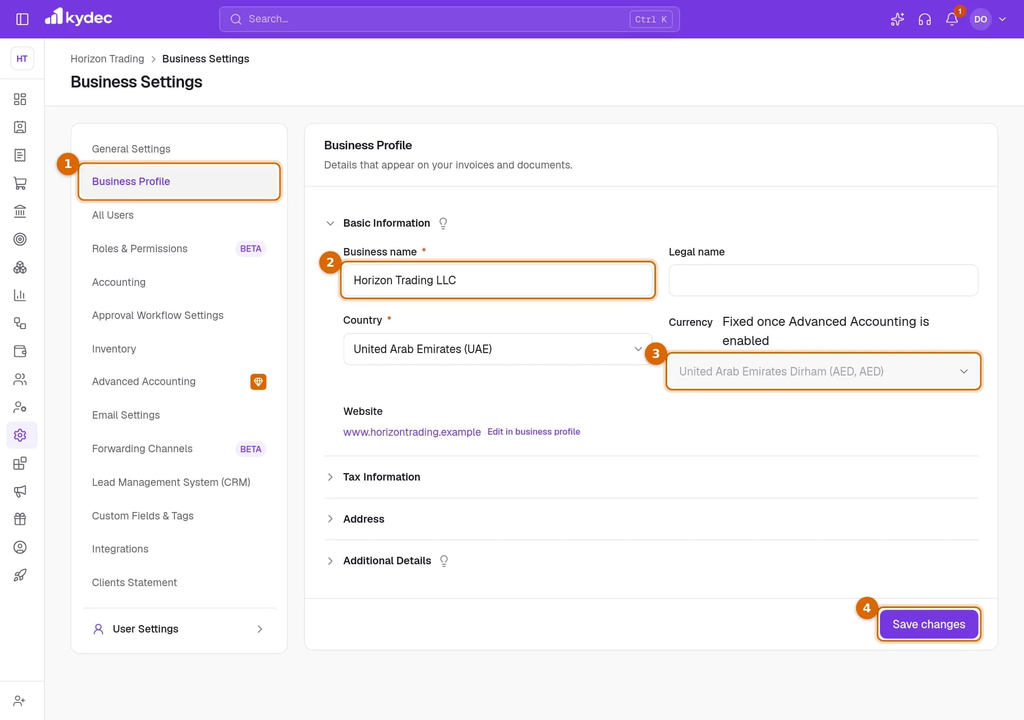This screenshot has width=1024, height=720.
Task: Click Edit in business profile link
Action: pyautogui.click(x=533, y=431)
